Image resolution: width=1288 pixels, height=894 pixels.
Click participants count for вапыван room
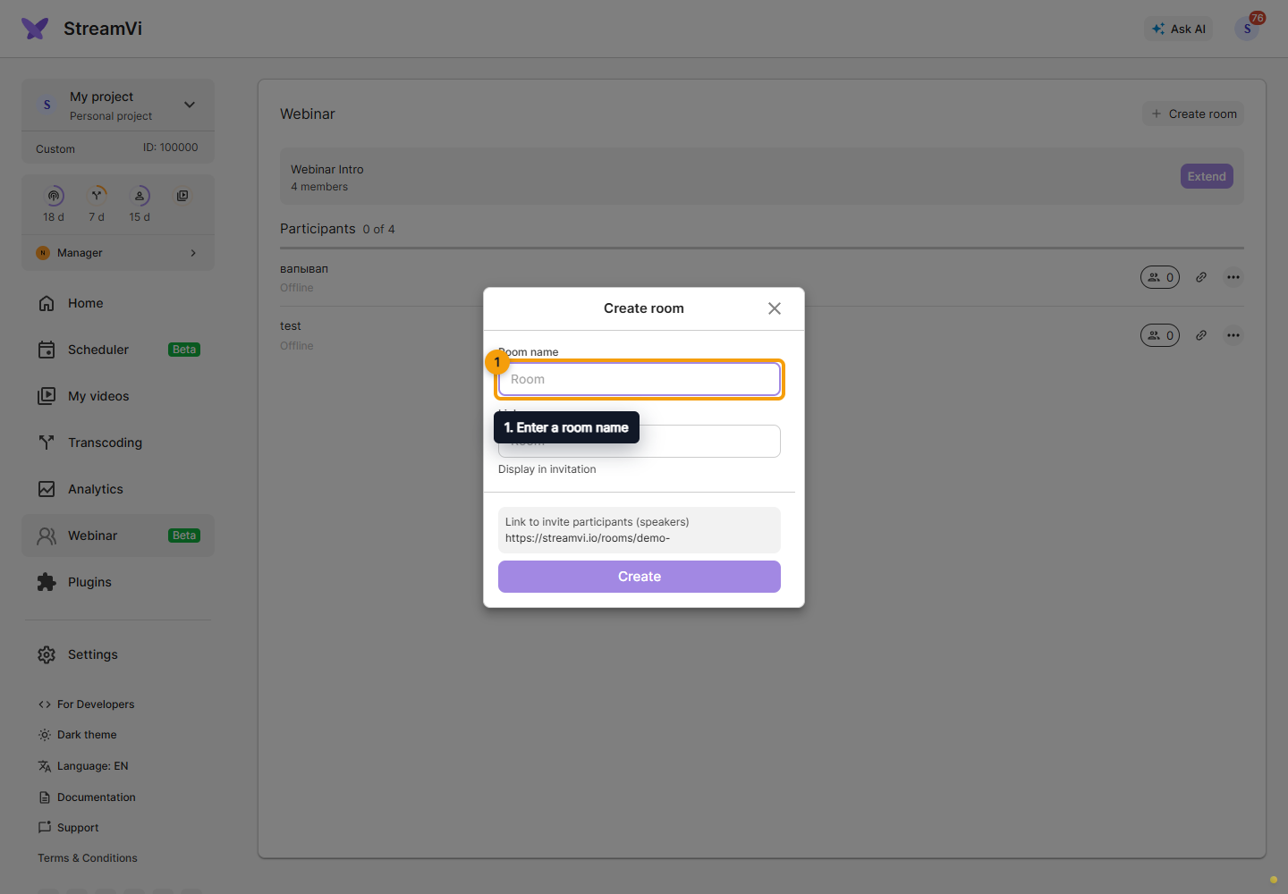[1160, 277]
